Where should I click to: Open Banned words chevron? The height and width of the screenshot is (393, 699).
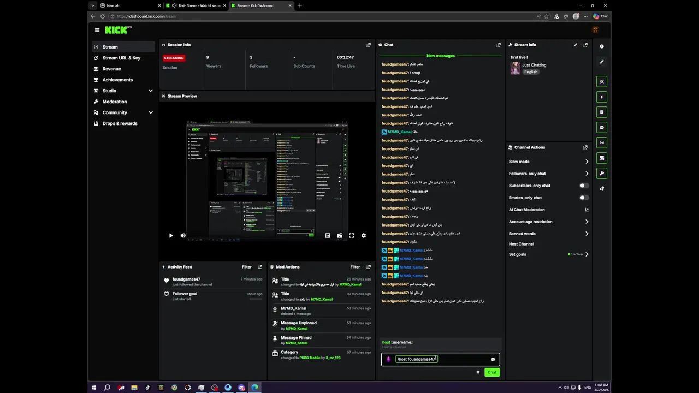click(x=587, y=234)
